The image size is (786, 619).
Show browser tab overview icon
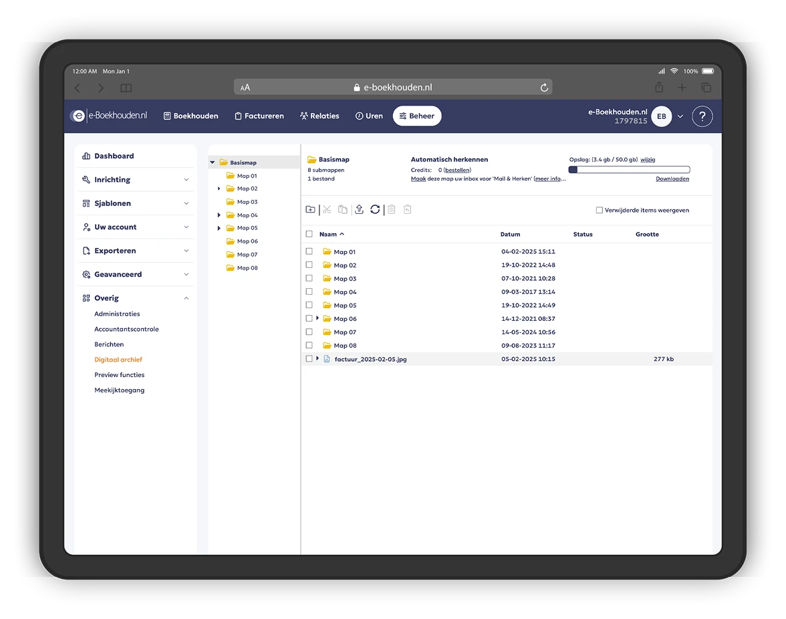coord(706,88)
